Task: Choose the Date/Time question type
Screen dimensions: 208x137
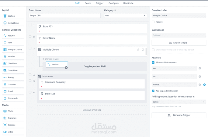Action: point(13,71)
